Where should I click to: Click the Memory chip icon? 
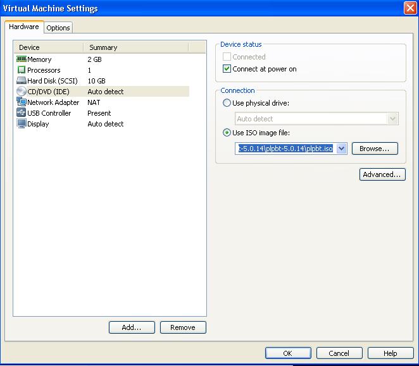point(22,59)
